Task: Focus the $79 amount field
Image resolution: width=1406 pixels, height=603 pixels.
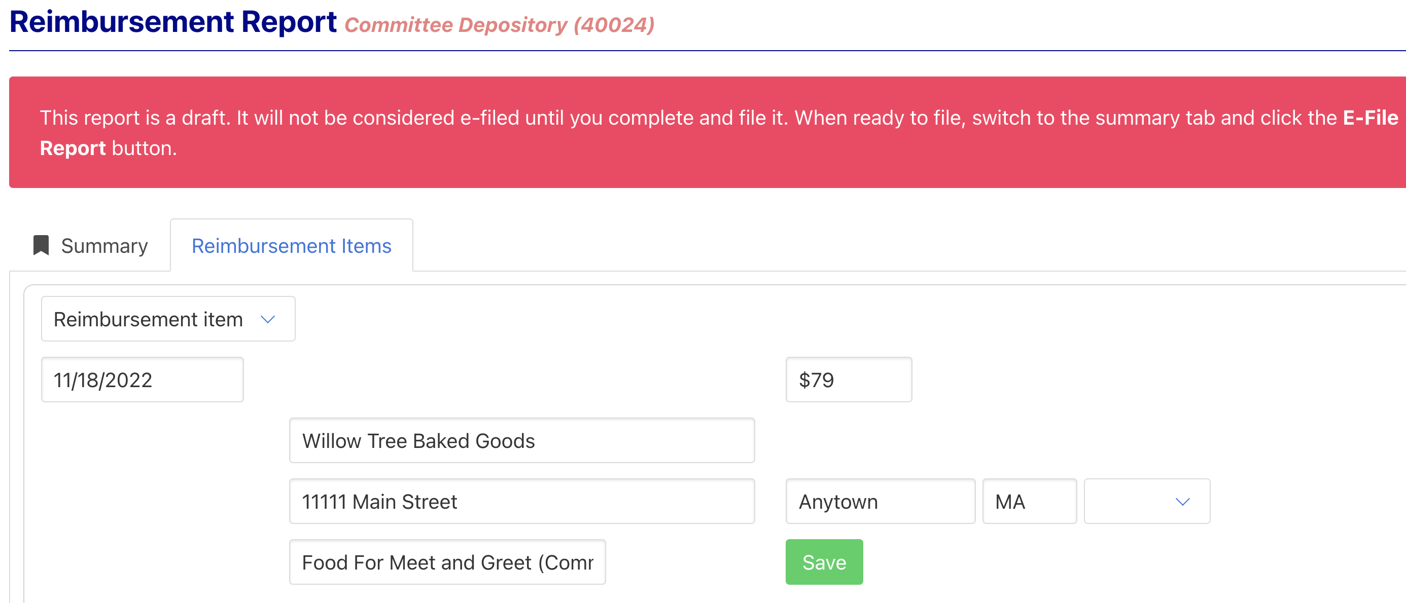Action: click(848, 380)
